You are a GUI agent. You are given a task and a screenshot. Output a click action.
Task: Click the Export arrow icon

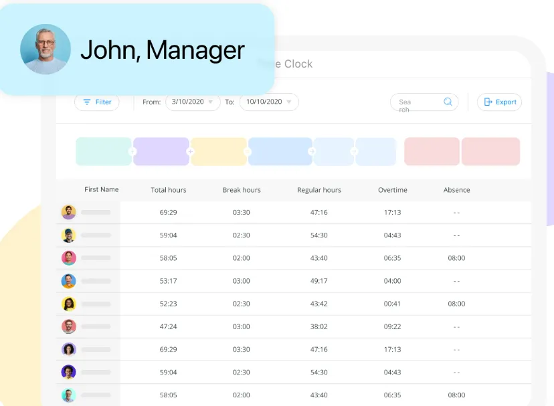(488, 102)
